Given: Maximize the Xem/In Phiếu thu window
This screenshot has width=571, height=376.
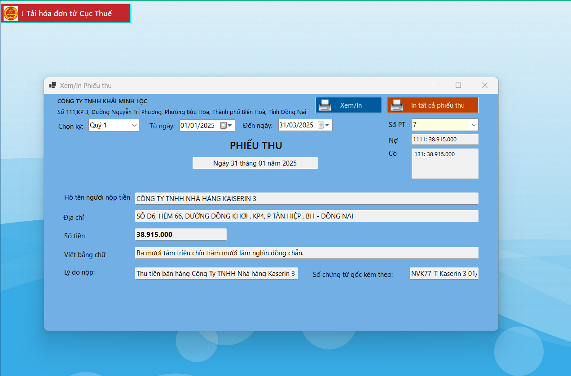Looking at the screenshot, I should click(458, 85).
